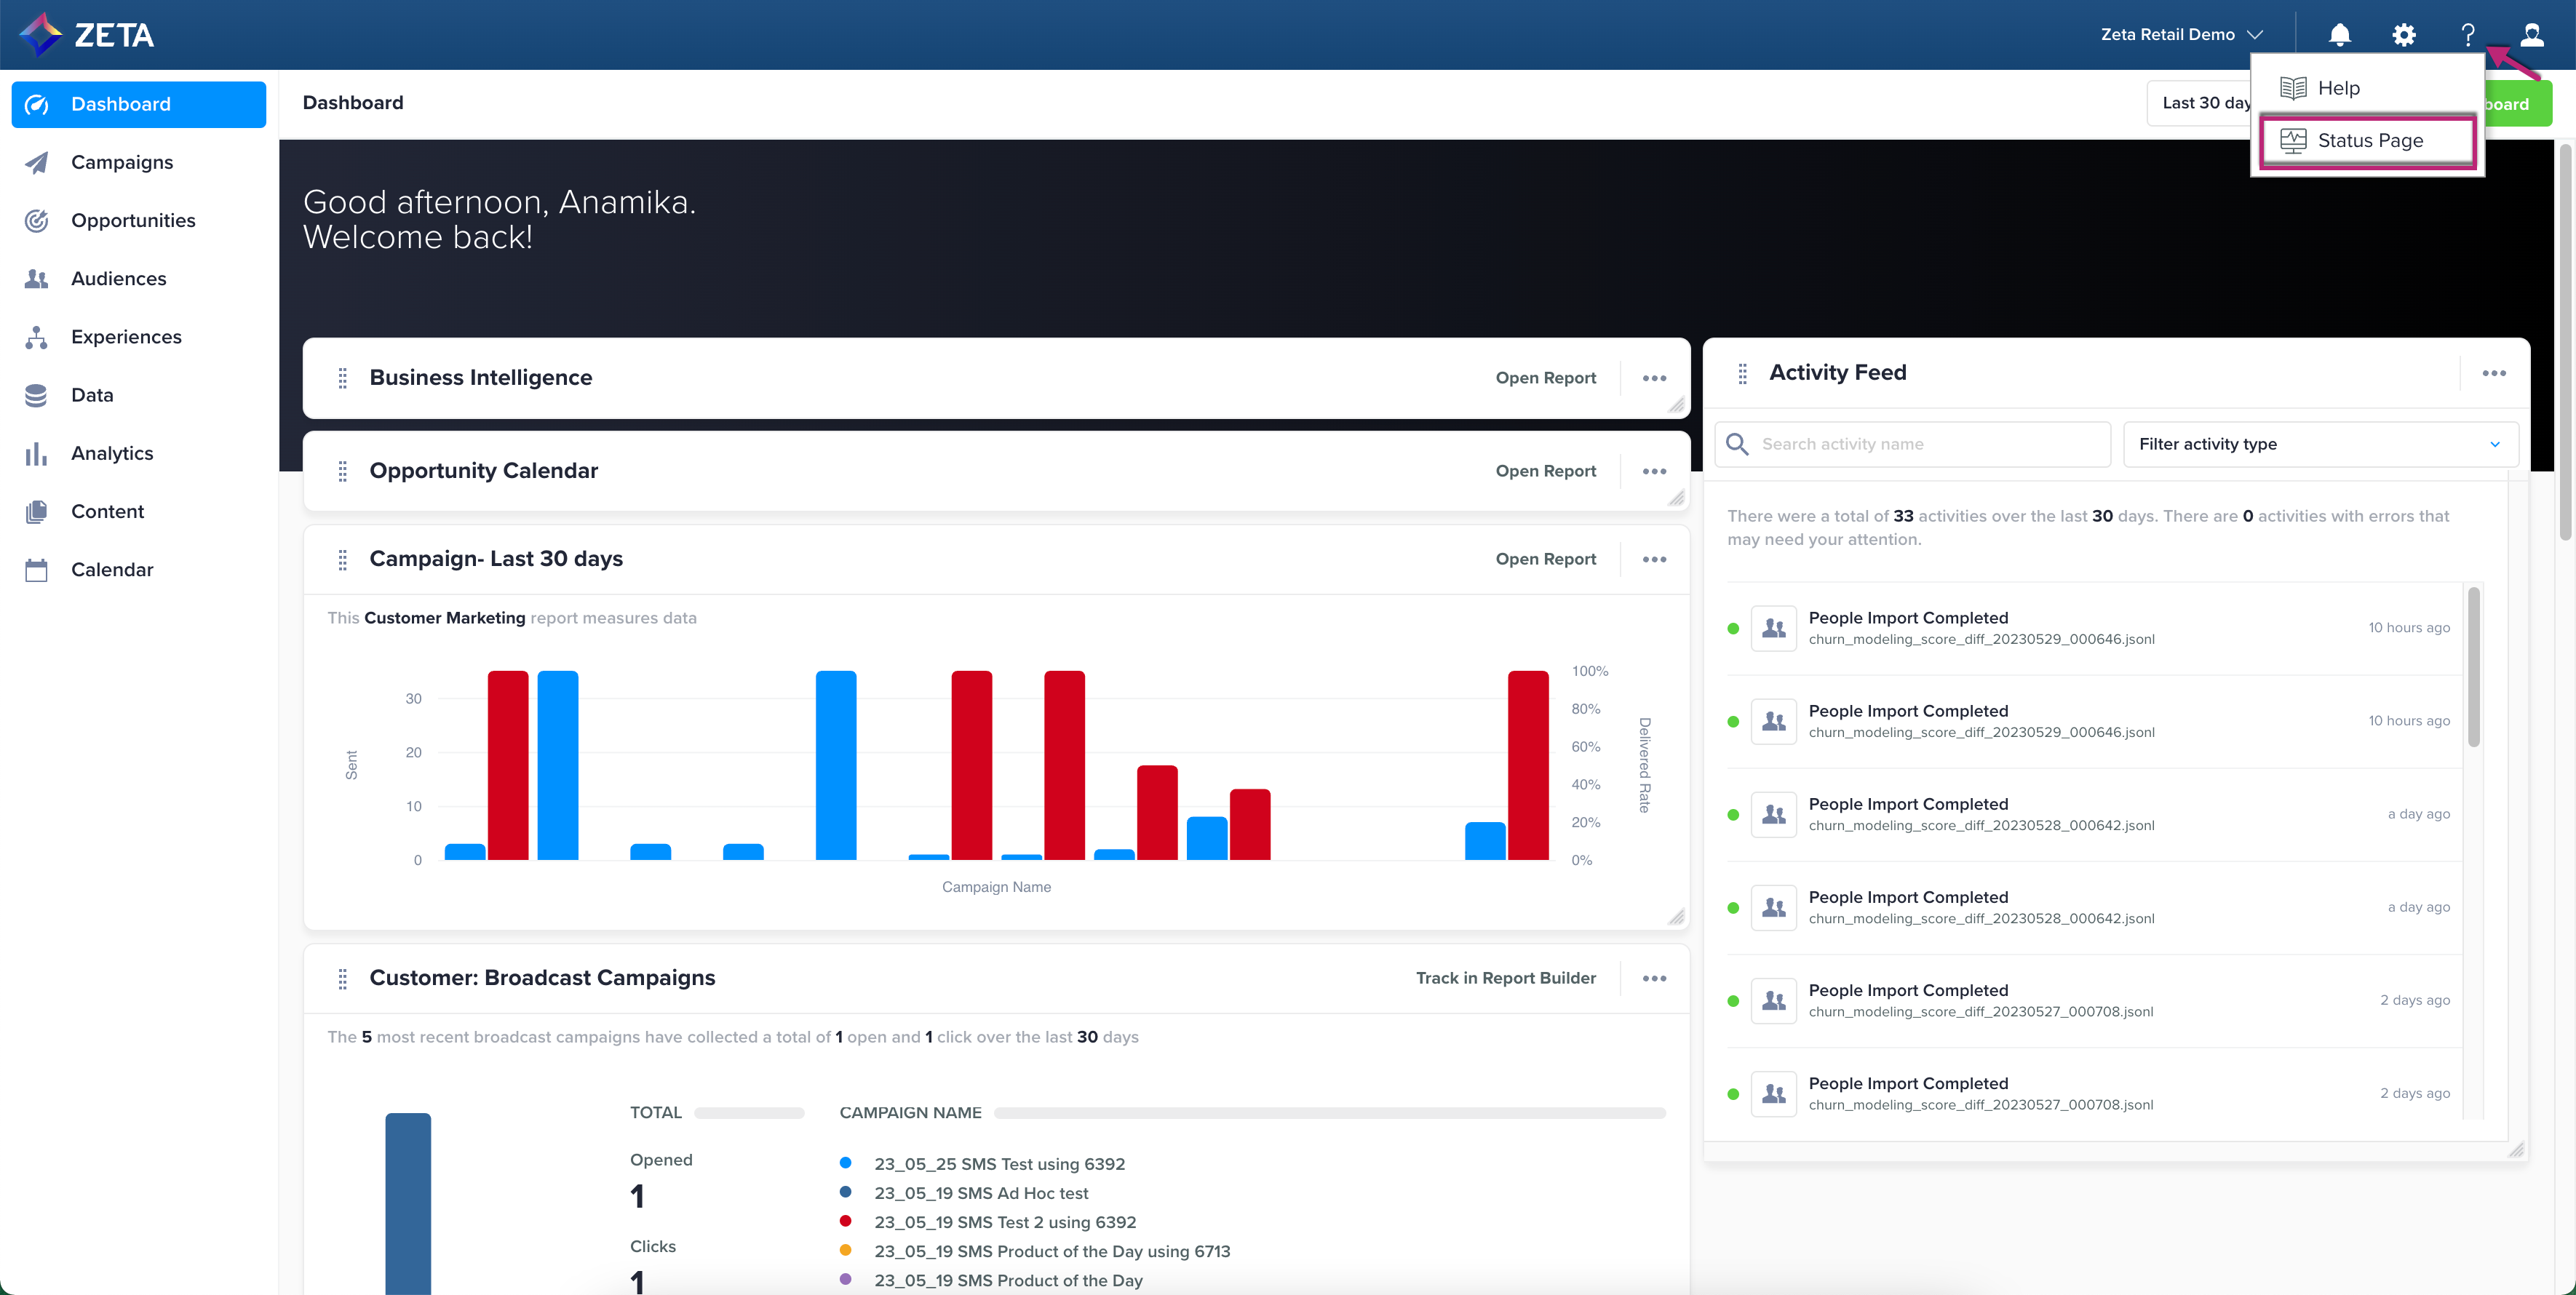This screenshot has width=2576, height=1295.
Task: Click the Experiences sidebar icon
Action: [36, 337]
